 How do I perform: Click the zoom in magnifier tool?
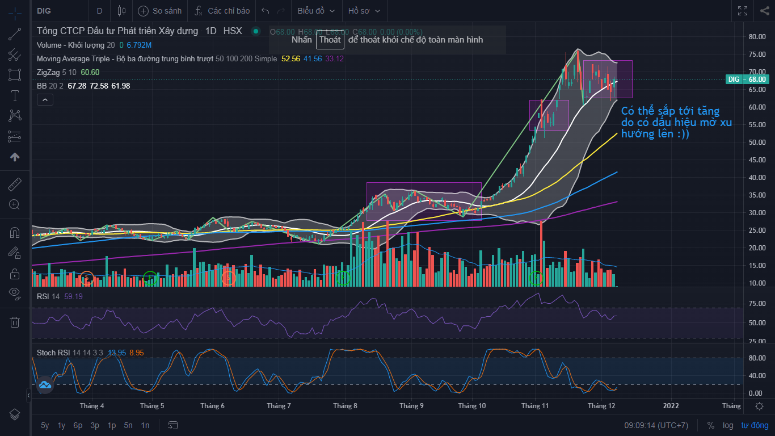(15, 204)
